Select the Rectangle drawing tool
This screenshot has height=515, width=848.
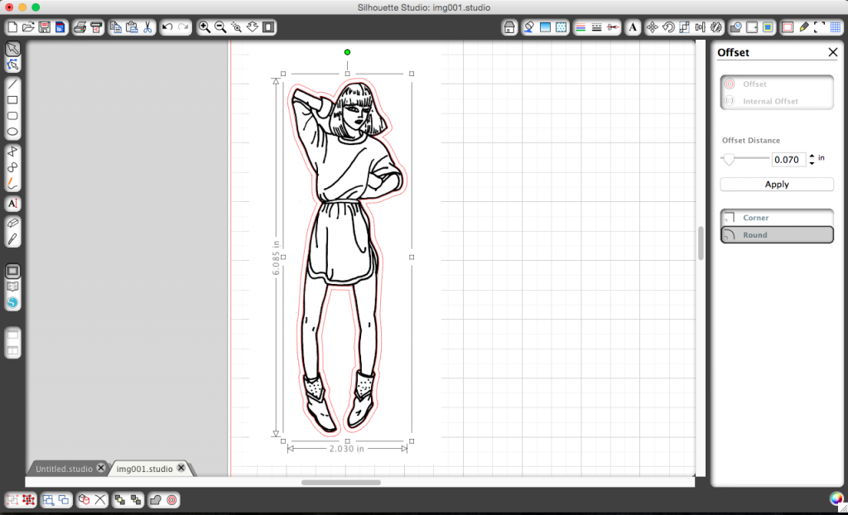coord(12,100)
